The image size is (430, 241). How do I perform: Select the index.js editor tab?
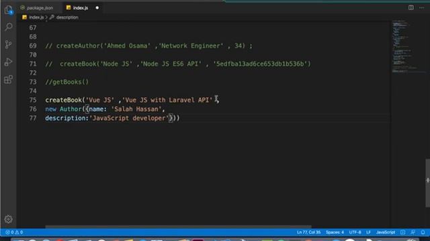pyautogui.click(x=81, y=8)
